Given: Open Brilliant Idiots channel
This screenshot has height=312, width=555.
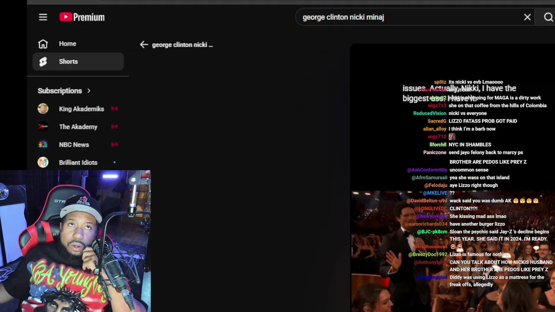Looking at the screenshot, I should click(x=78, y=162).
